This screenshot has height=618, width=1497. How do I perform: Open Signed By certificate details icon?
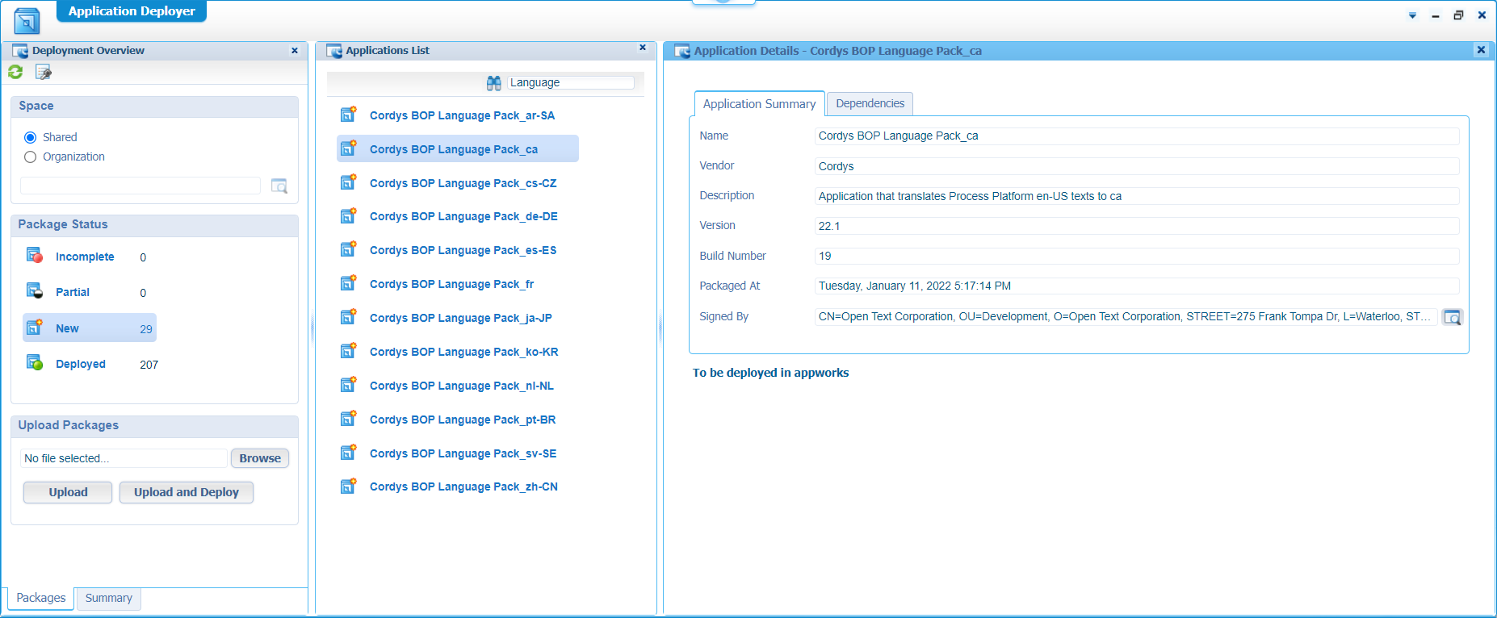(x=1453, y=317)
